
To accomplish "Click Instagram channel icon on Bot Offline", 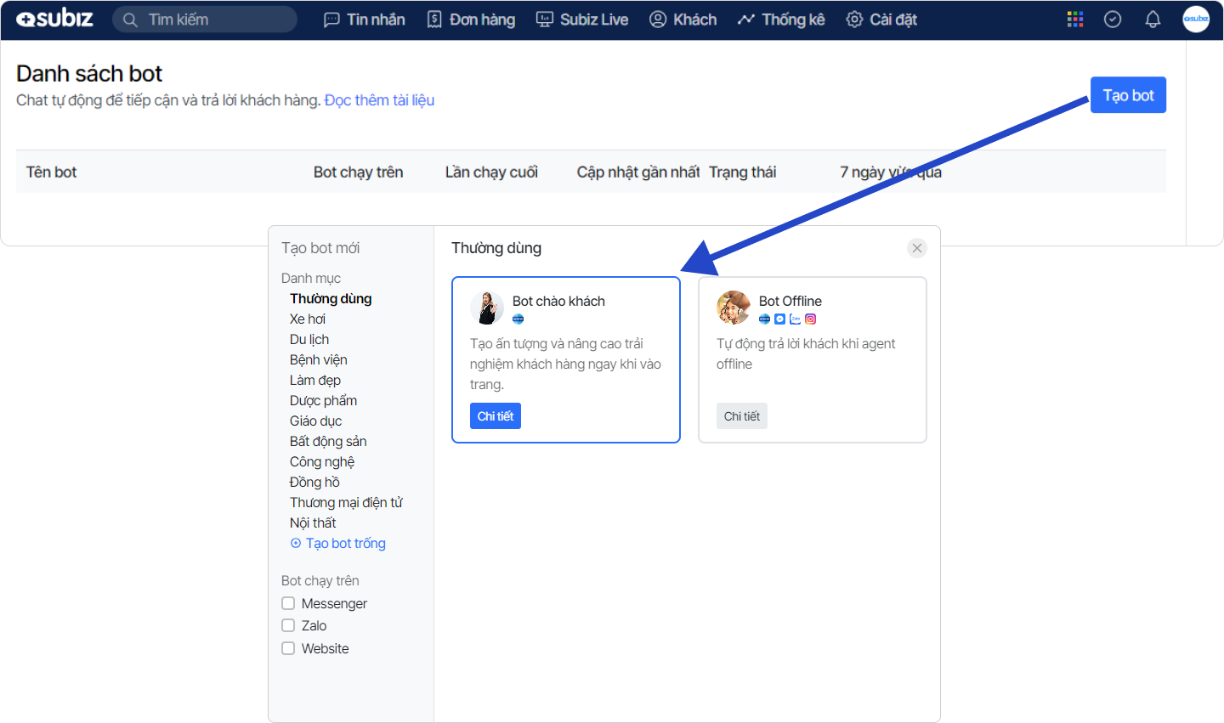I will [x=811, y=319].
